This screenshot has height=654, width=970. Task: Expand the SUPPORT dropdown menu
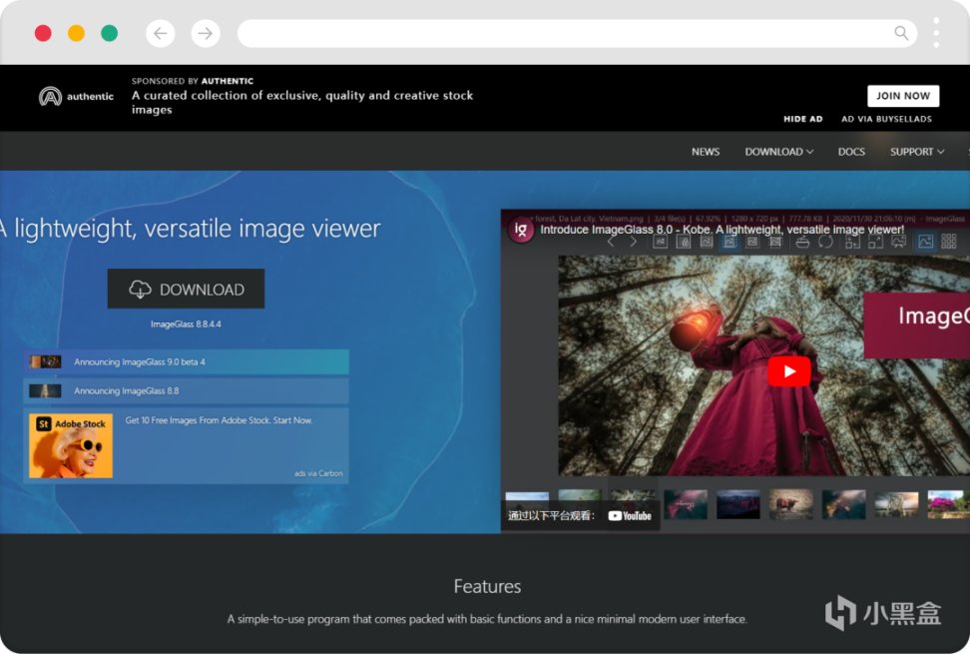pyautogui.click(x=916, y=152)
